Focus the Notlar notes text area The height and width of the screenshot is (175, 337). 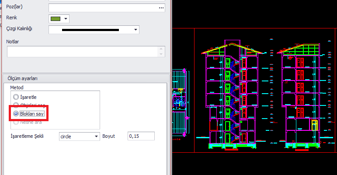pos(83,52)
